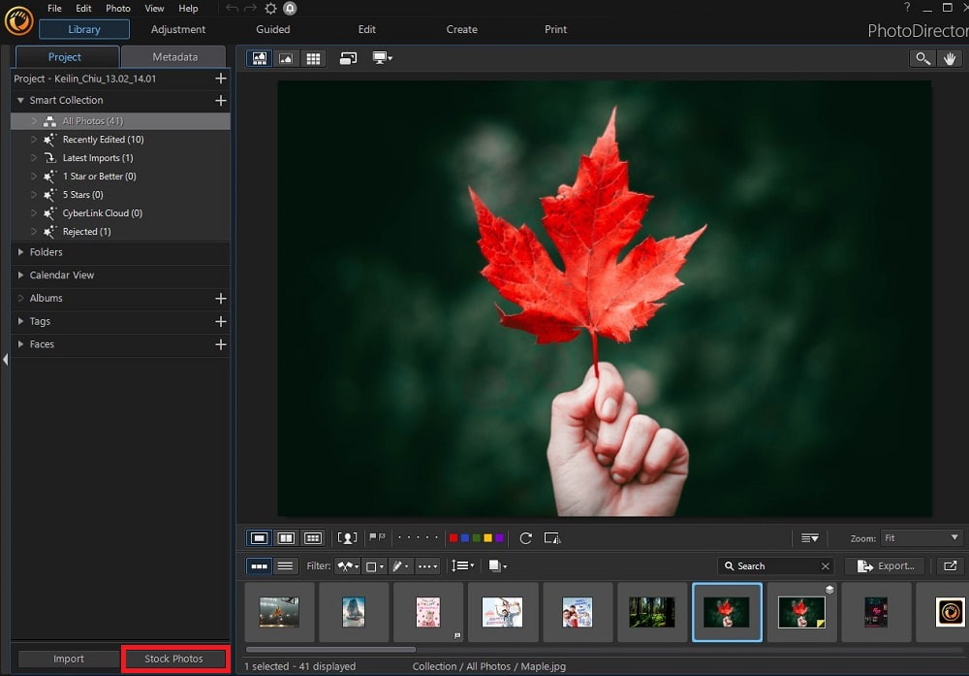Add a new Album with the plus icon
This screenshot has width=969, height=676.
click(221, 298)
